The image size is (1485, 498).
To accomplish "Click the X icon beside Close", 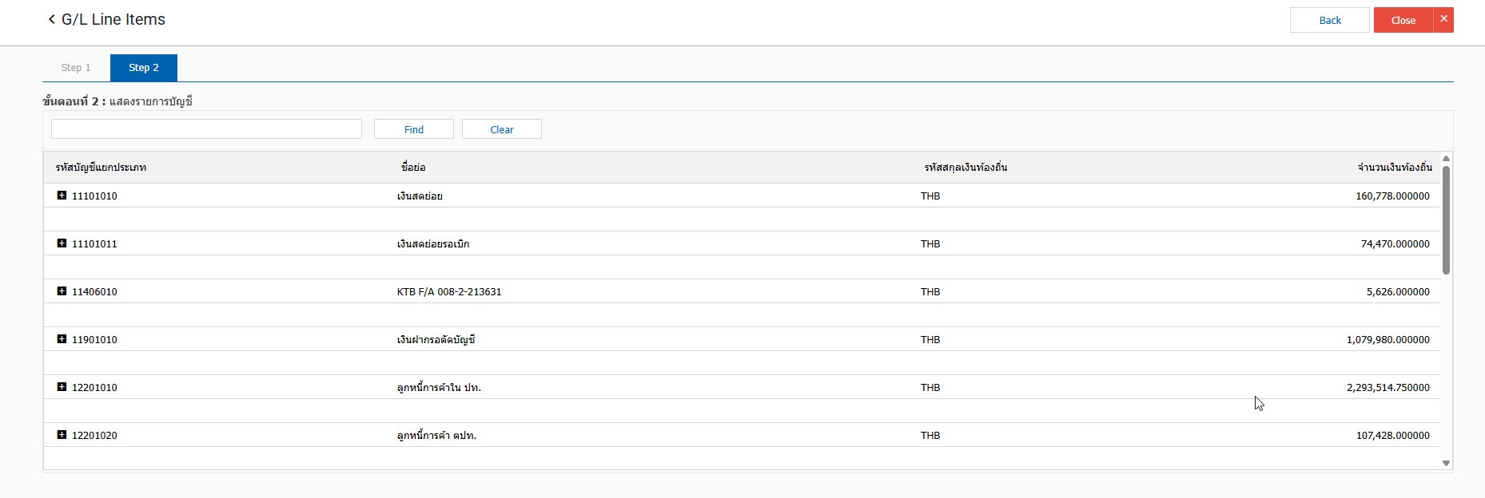I will [1443, 19].
